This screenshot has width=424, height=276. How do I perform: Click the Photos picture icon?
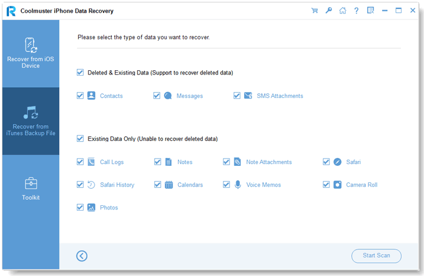coord(91,208)
